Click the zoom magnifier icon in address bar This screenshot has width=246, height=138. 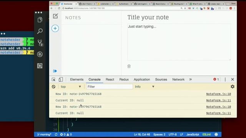(x=181, y=8)
